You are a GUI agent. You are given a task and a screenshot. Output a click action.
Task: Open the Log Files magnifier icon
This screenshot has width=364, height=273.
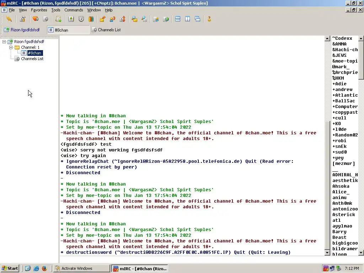(x=144, y=19)
